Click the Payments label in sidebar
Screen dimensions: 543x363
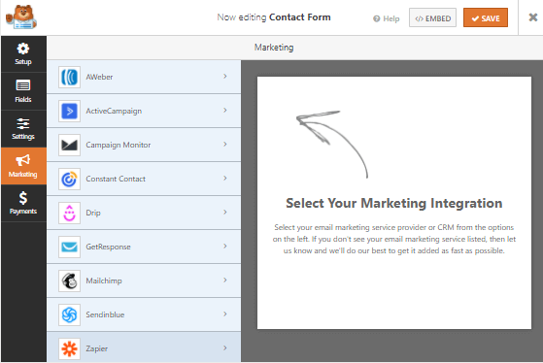click(x=23, y=212)
